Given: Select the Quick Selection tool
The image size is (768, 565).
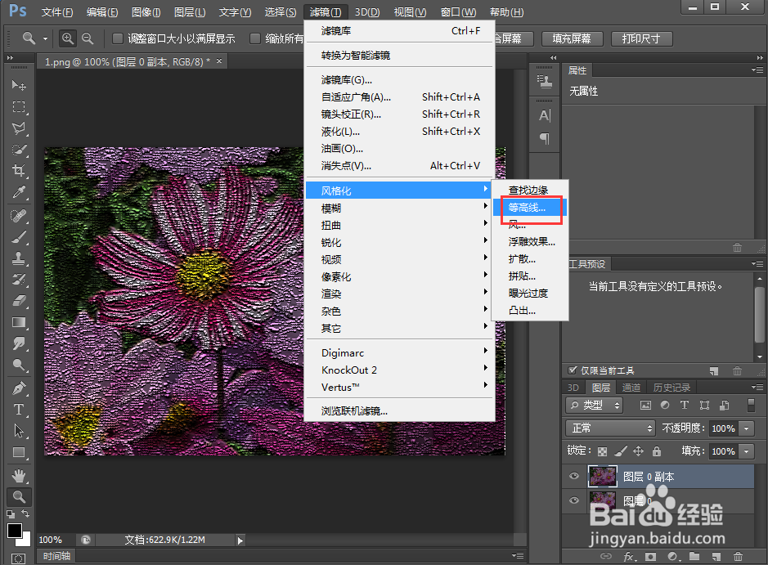Looking at the screenshot, I should (x=19, y=150).
